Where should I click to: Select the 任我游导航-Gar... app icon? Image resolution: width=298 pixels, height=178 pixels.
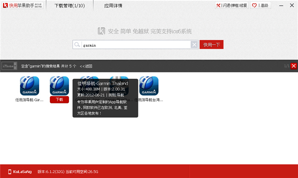(x=29, y=86)
